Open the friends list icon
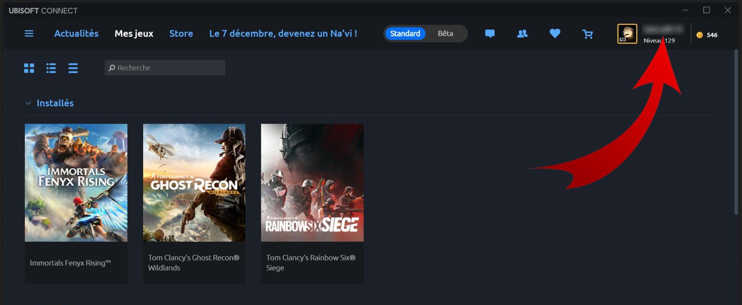 pos(522,34)
